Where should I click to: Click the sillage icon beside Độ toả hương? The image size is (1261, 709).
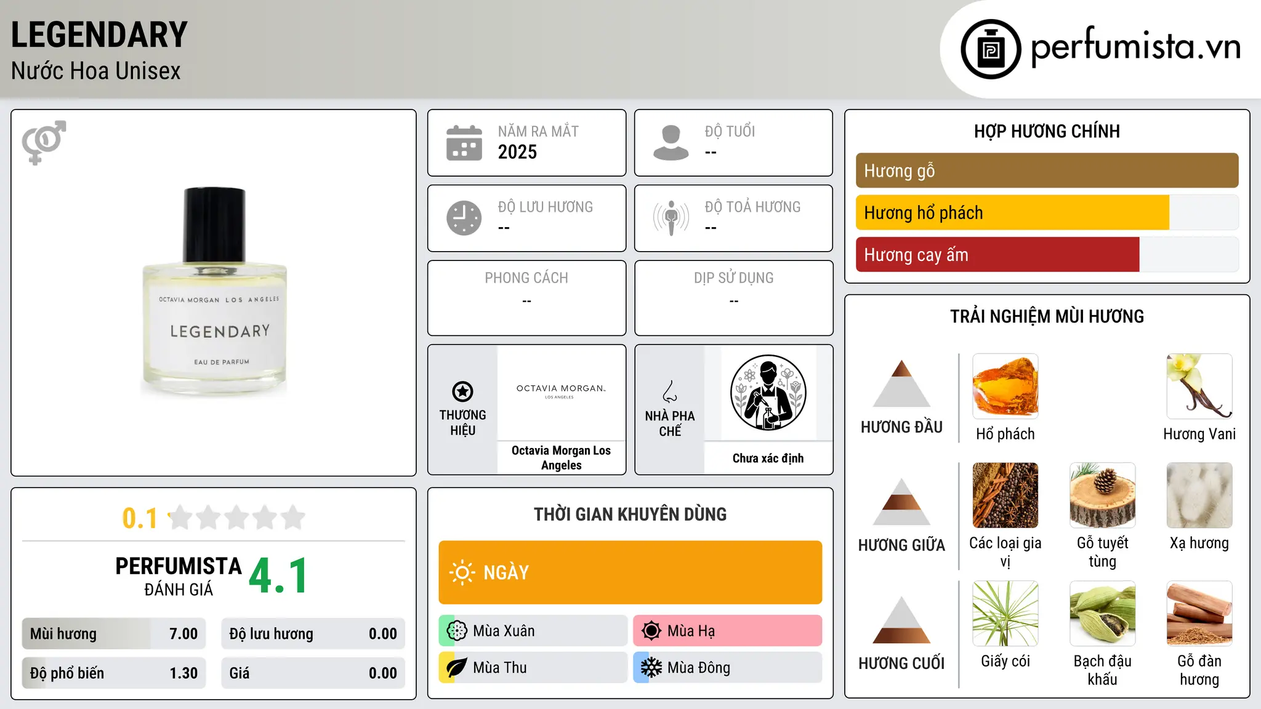click(x=671, y=218)
